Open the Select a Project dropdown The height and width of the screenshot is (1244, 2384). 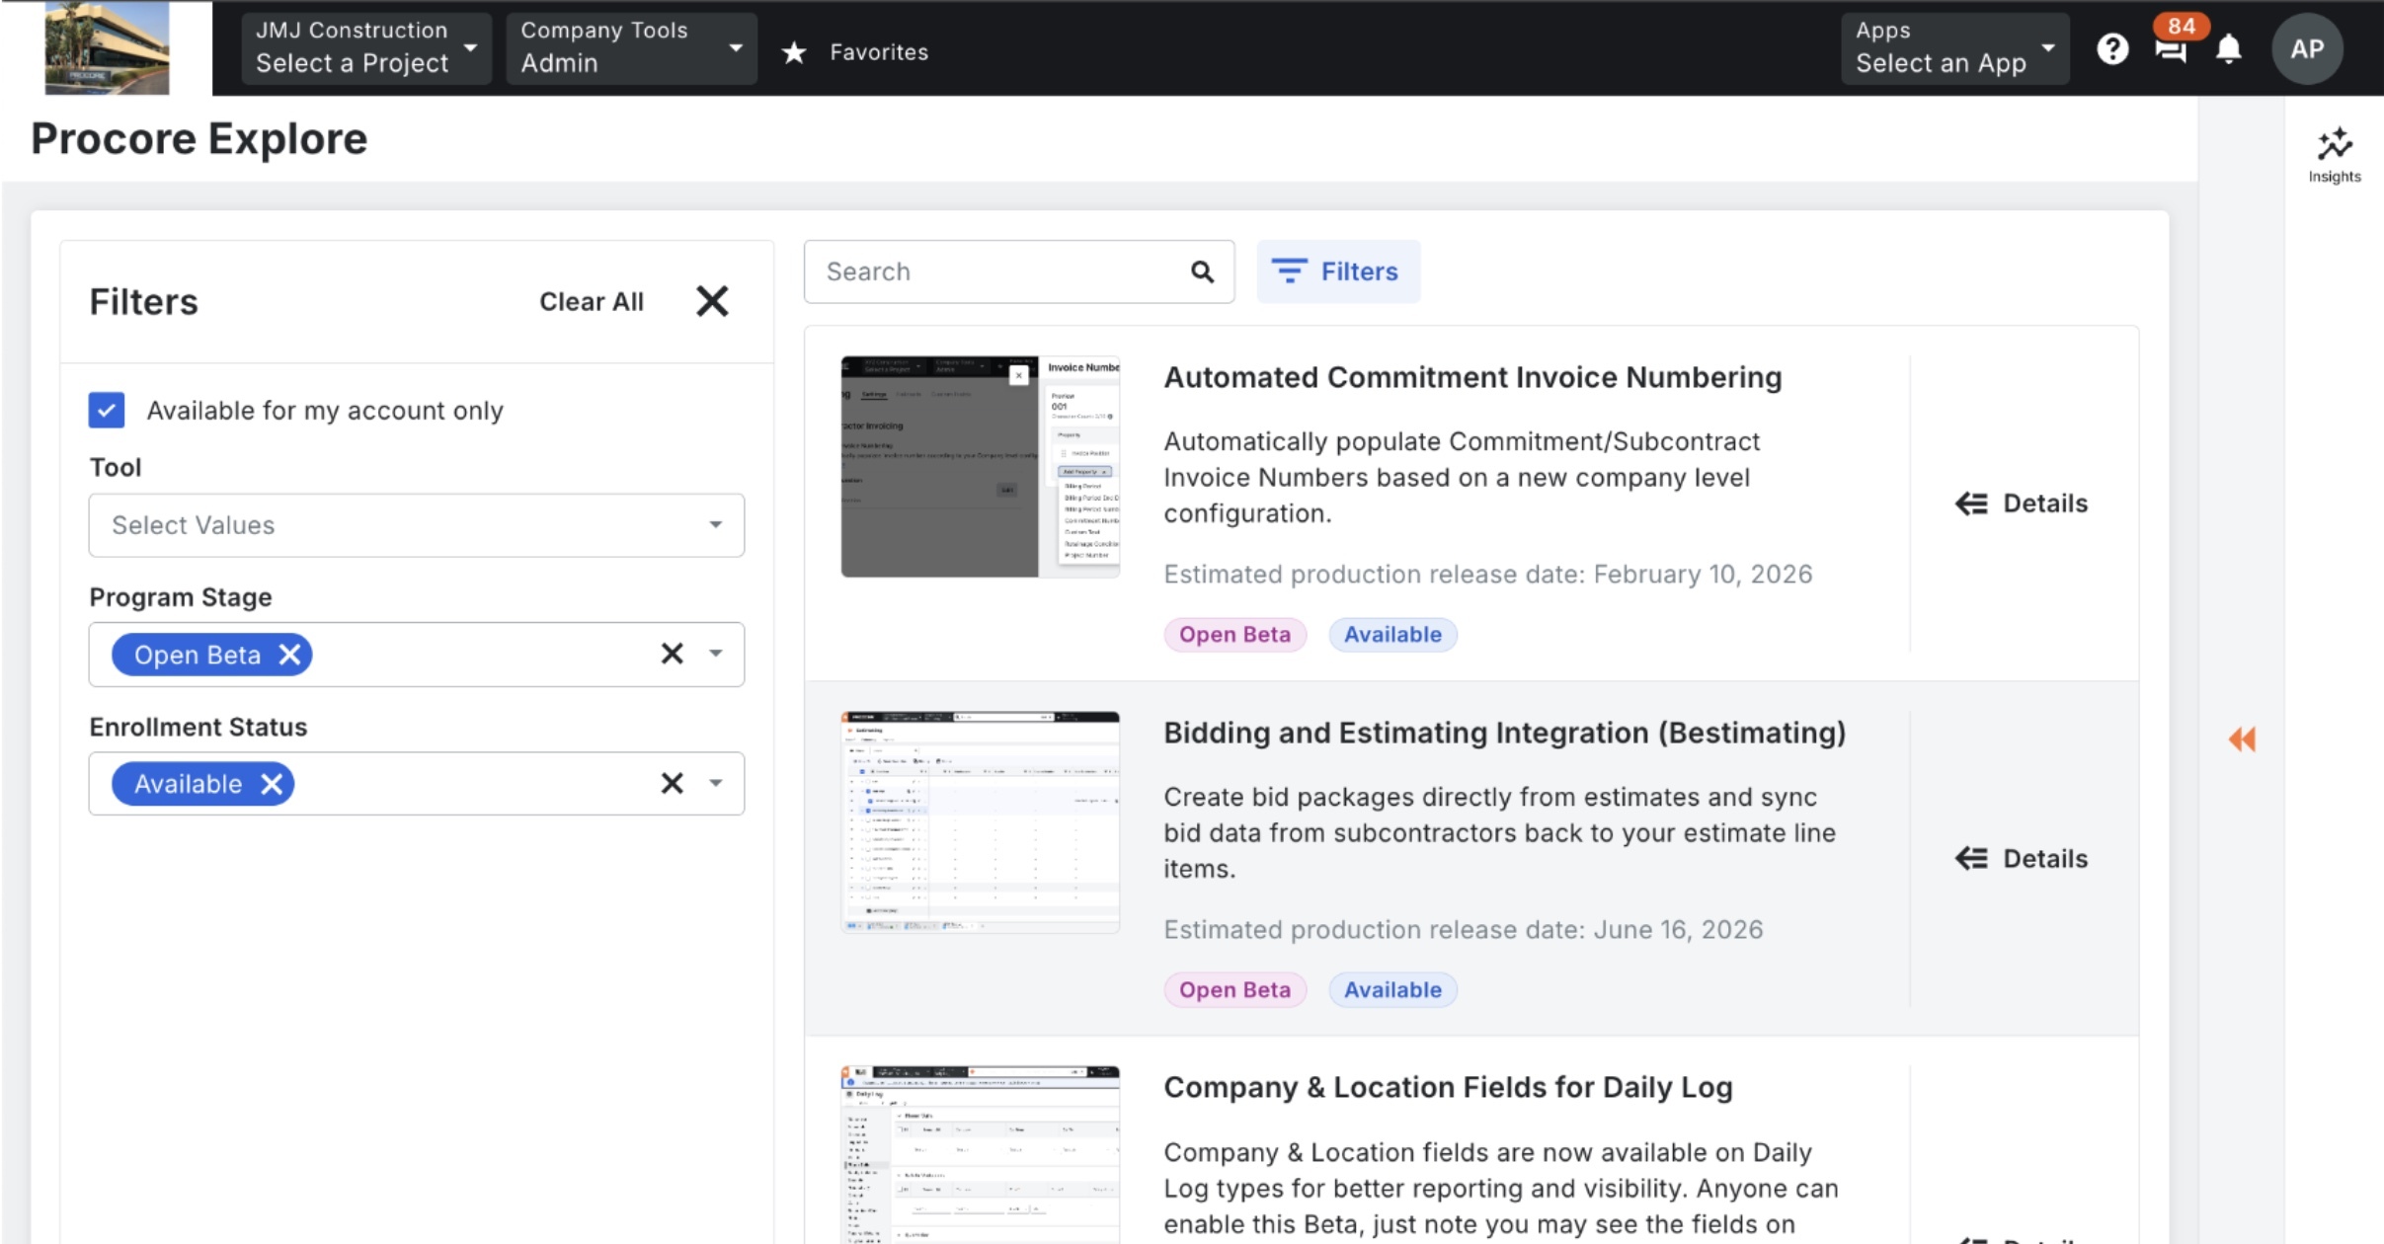click(365, 48)
